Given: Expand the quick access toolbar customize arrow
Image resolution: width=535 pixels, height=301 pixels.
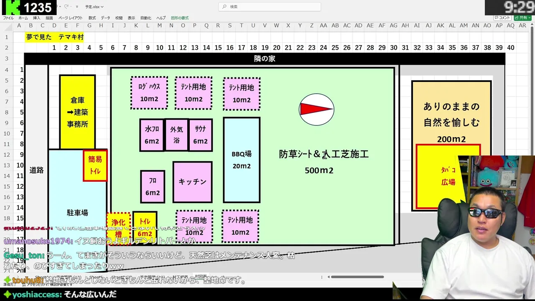Looking at the screenshot, I should pos(78,7).
